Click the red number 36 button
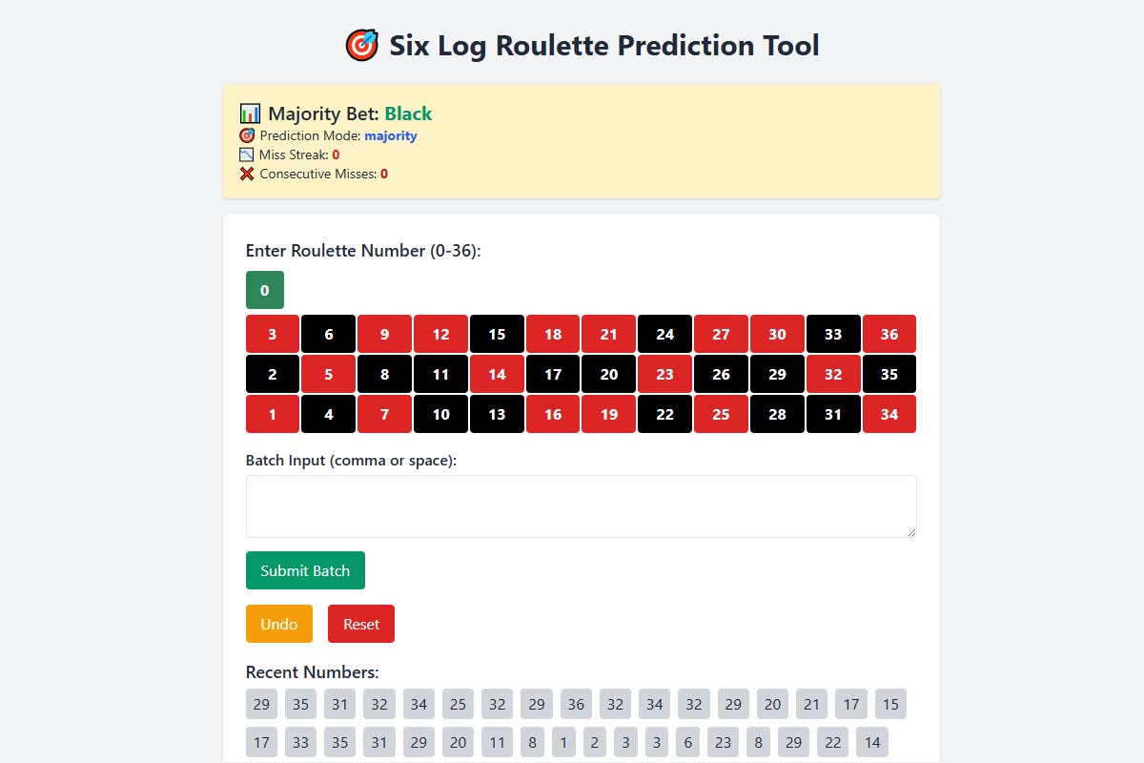The height and width of the screenshot is (763, 1144). [x=889, y=334]
